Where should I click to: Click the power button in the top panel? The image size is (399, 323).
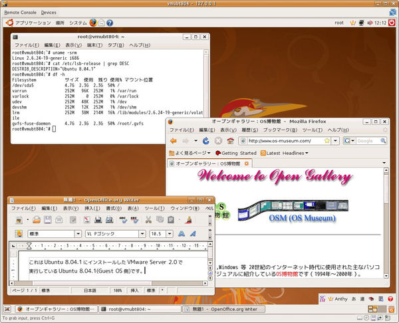point(392,23)
